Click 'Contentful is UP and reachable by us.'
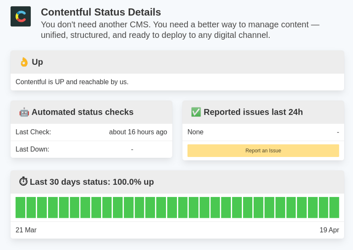The width and height of the screenshot is (353, 250). pyautogui.click(x=72, y=82)
